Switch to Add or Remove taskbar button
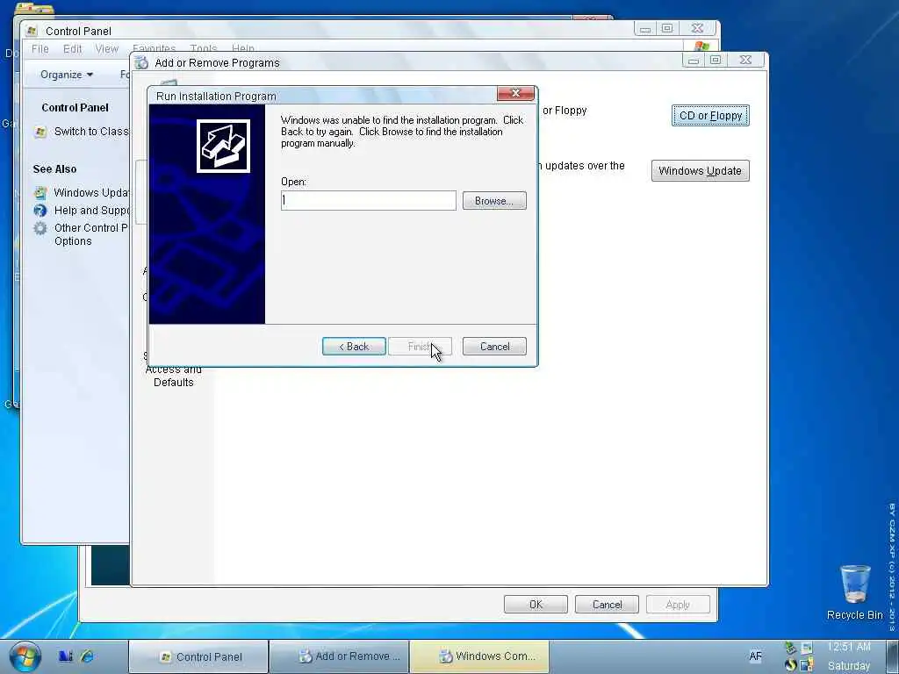The image size is (899, 674). point(340,656)
